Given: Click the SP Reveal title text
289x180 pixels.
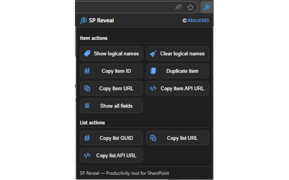Looking at the screenshot, I should (x=101, y=20).
